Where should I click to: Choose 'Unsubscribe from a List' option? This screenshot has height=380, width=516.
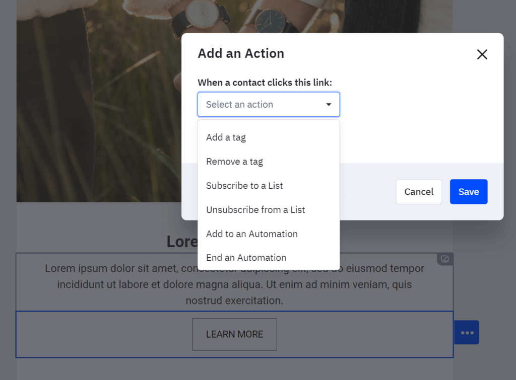coord(255,210)
